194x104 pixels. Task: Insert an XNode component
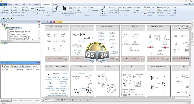tap(24, 7)
